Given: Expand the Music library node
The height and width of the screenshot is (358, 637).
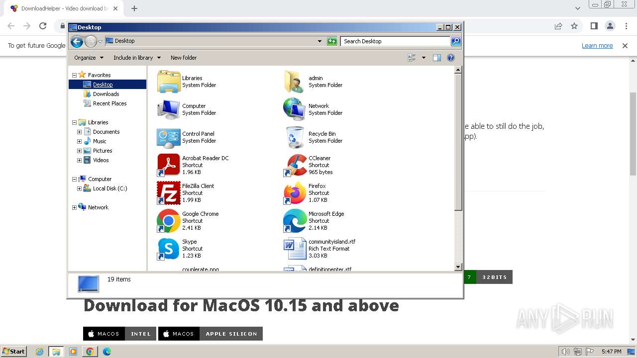Looking at the screenshot, I should click(x=79, y=141).
